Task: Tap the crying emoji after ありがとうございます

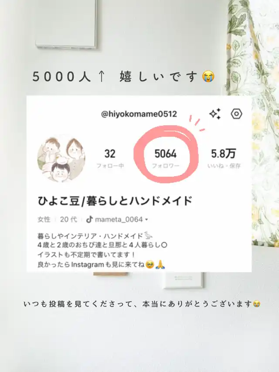Action: [256, 304]
